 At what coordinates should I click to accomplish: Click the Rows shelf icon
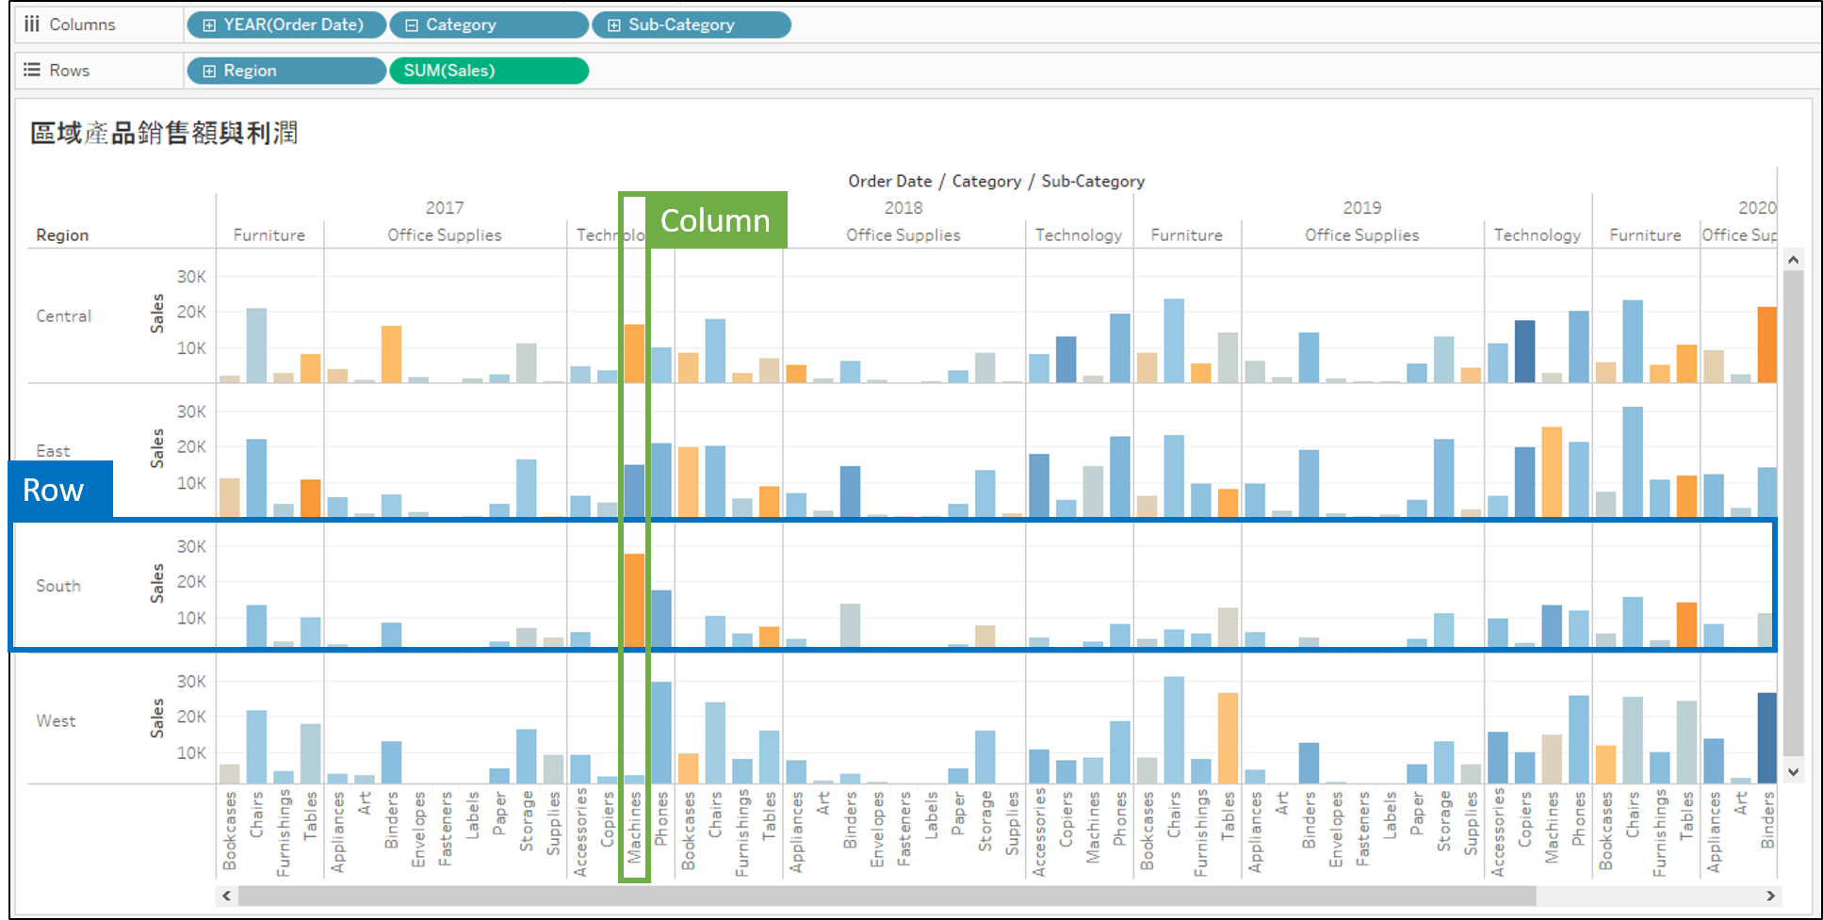pyautogui.click(x=32, y=70)
